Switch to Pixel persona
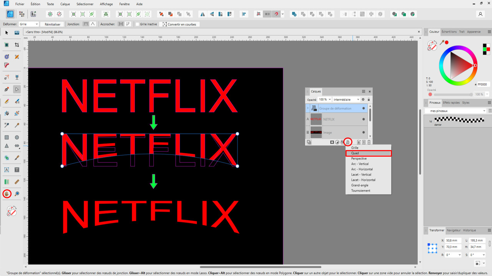Image resolution: width=492 pixels, height=276 pixels. [22, 14]
